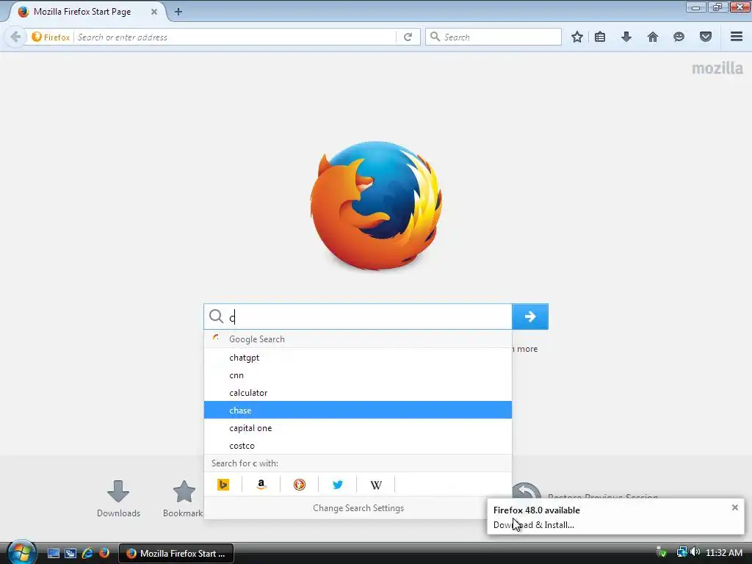Open network icon in system tray
Image resolution: width=752 pixels, height=564 pixels.
click(681, 552)
